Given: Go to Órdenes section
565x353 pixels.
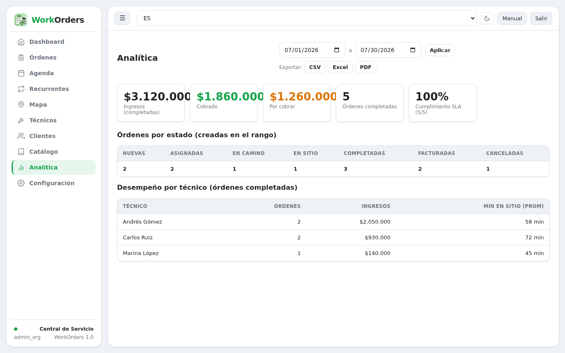Looking at the screenshot, I should tap(54, 57).
